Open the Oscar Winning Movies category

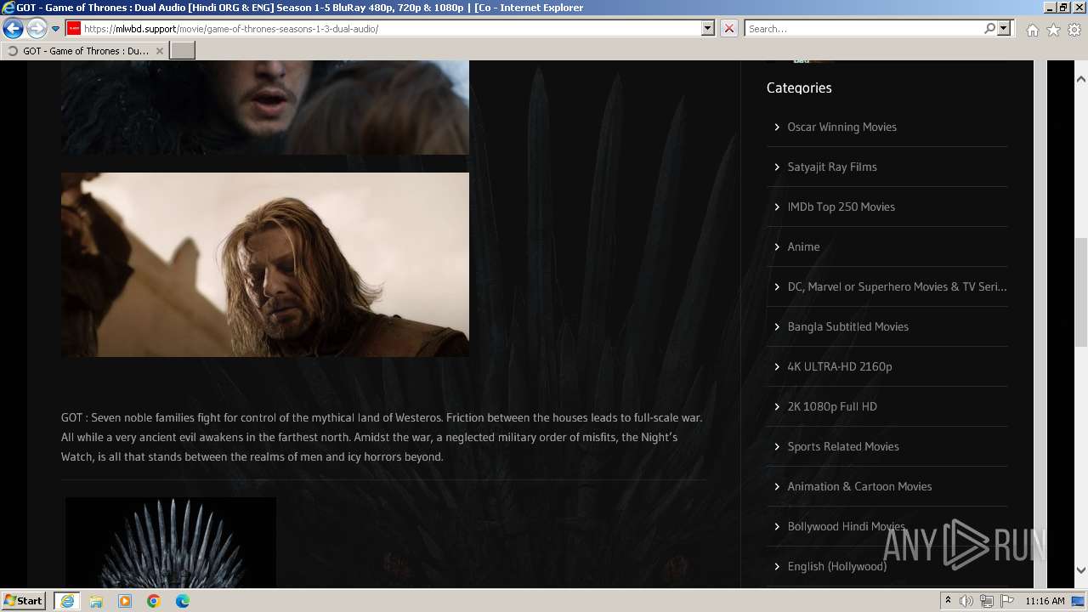click(x=841, y=127)
